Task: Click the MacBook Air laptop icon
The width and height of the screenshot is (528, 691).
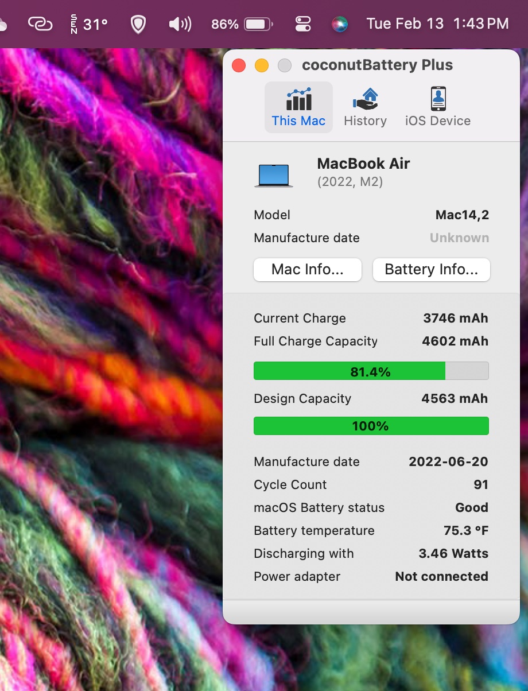Action: click(x=274, y=175)
